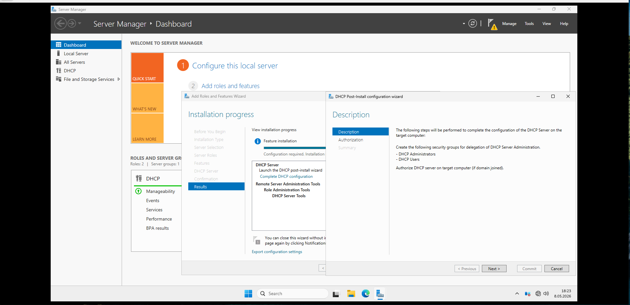
Task: Click the Feature installation info icon
Action: 258,141
